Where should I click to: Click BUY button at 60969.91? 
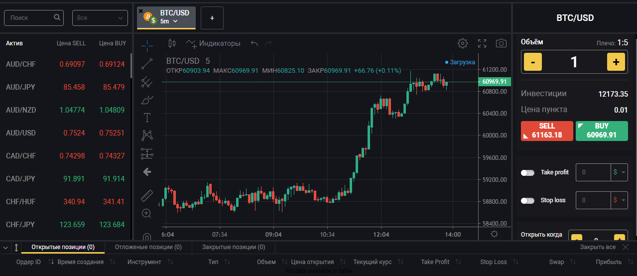click(x=602, y=131)
